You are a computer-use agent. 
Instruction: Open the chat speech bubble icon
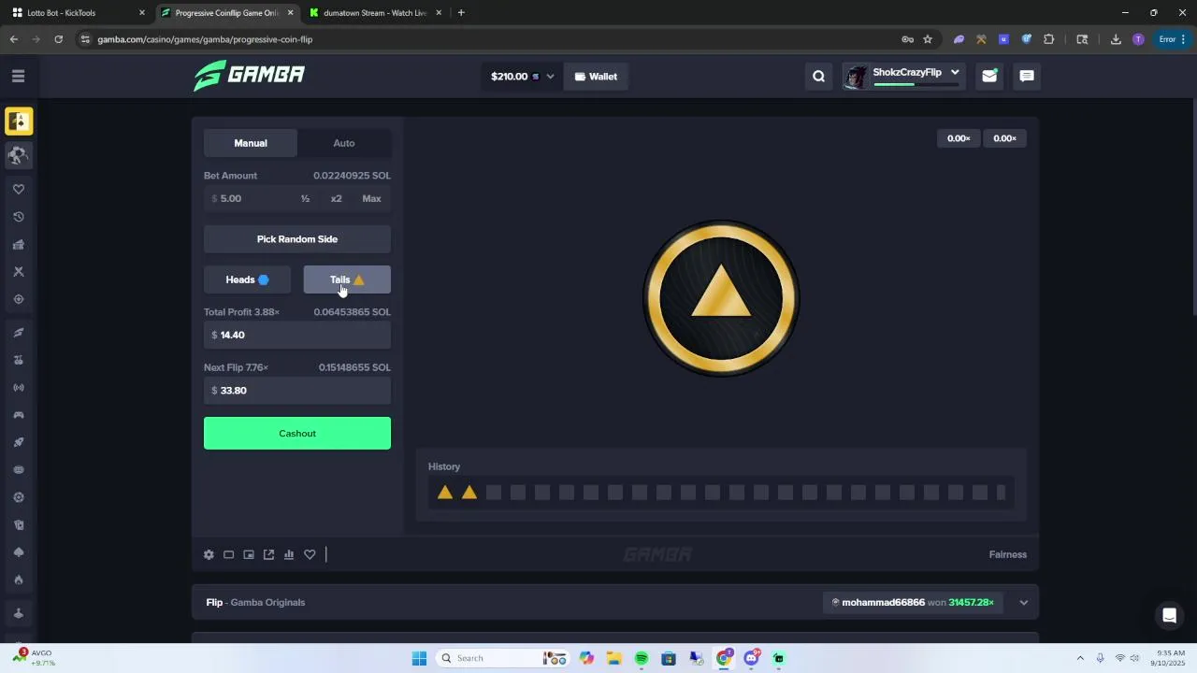pyautogui.click(x=1027, y=77)
